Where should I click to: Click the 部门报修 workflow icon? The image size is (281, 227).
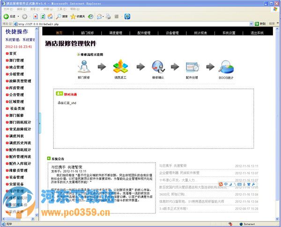point(84,66)
